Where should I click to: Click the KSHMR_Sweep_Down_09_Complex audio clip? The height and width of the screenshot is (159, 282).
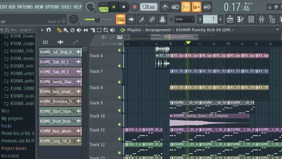click(x=210, y=120)
